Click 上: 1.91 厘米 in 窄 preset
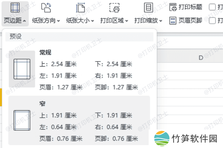The height and width of the screenshot is (148, 223). click(58, 115)
